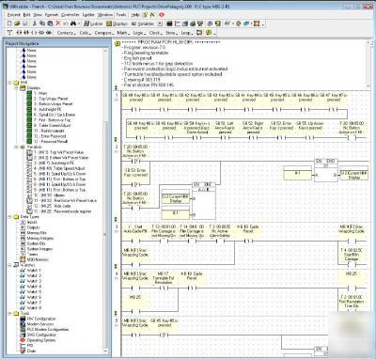Open the Controller menu
This screenshot has width=376, height=359.
70,15
